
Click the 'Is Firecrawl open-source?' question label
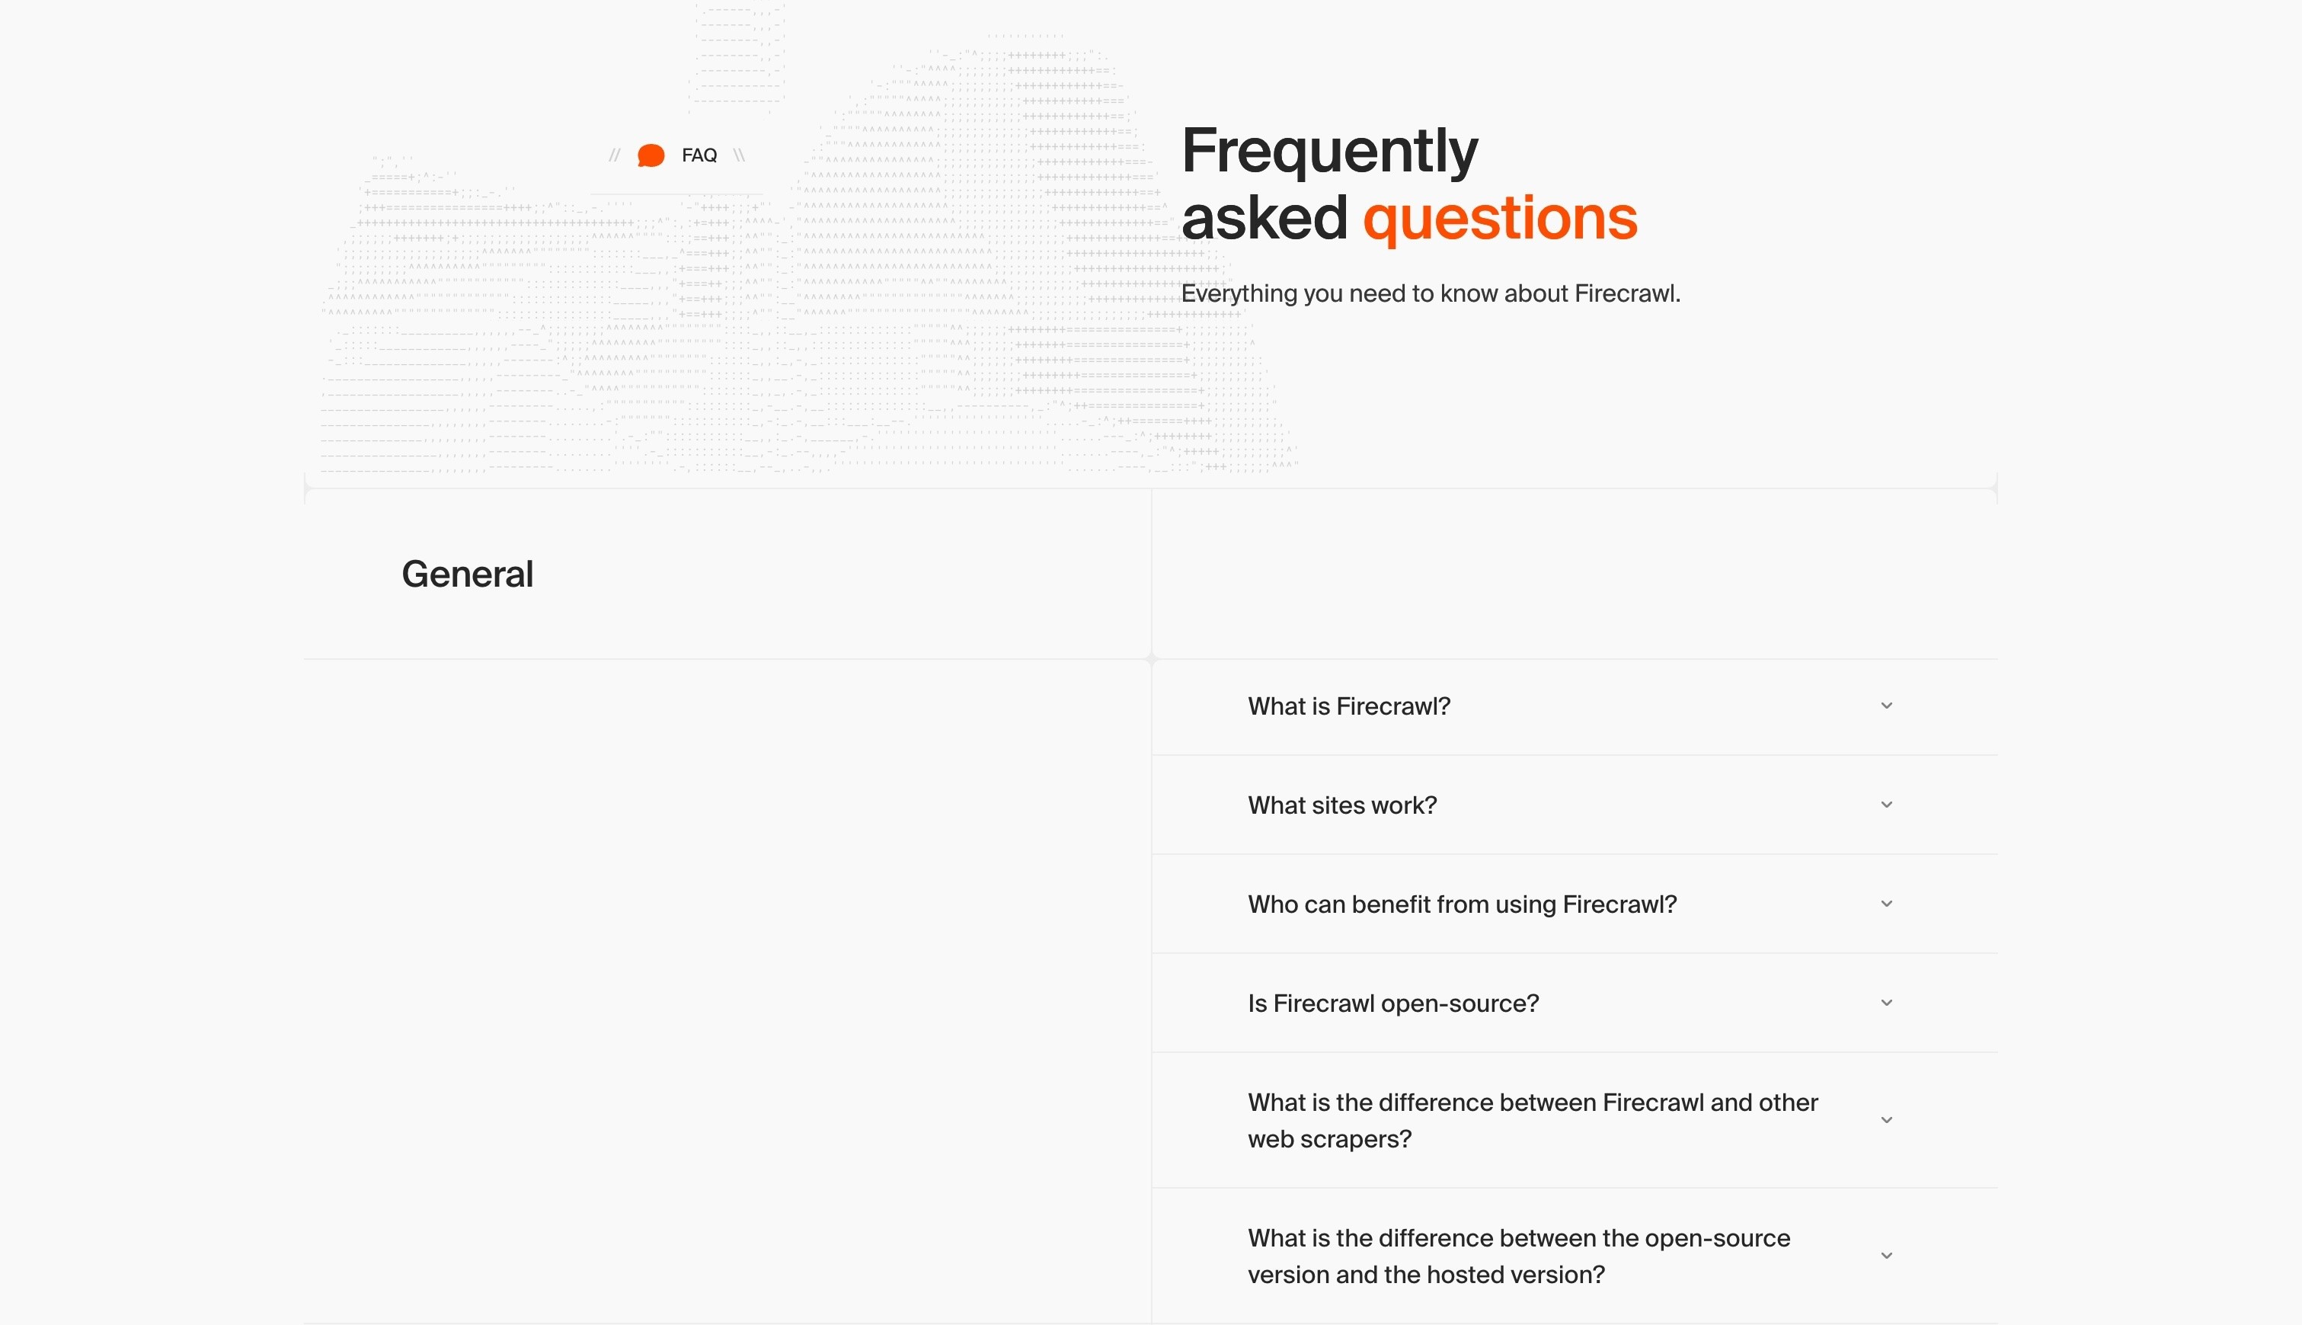[1392, 1003]
